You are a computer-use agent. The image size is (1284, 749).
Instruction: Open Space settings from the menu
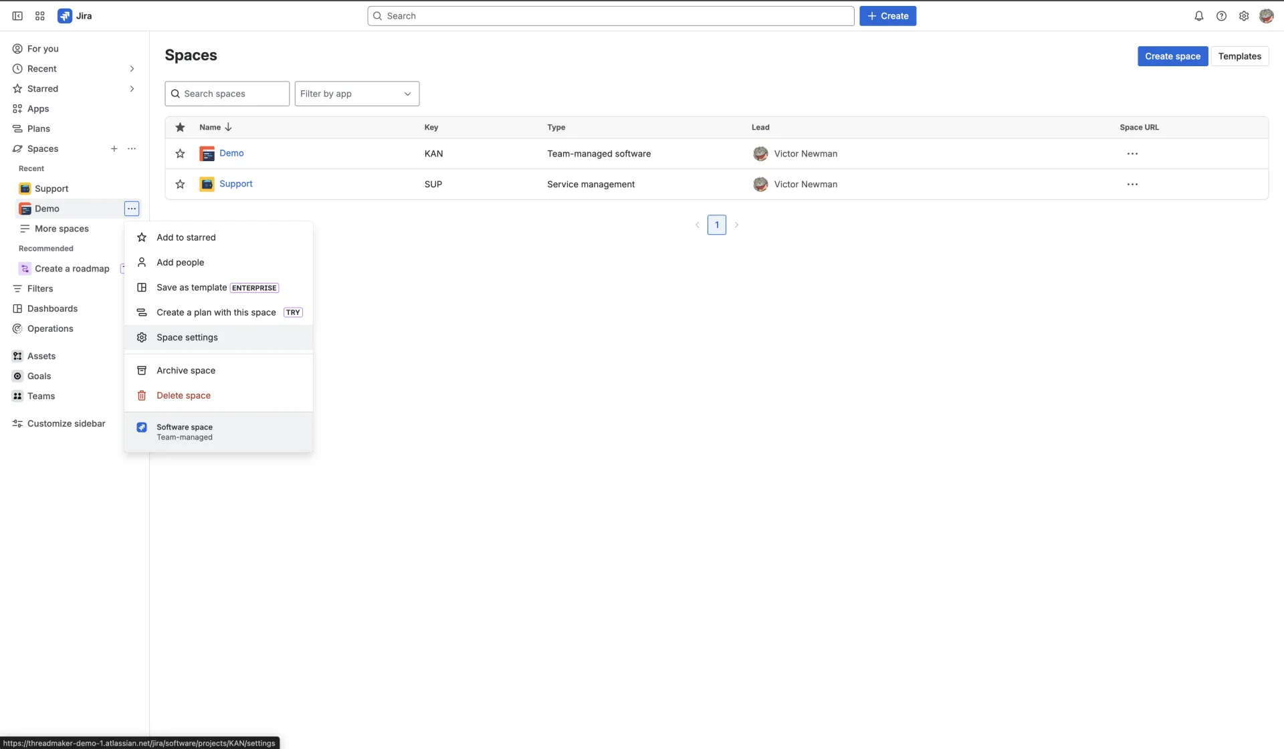219,338
